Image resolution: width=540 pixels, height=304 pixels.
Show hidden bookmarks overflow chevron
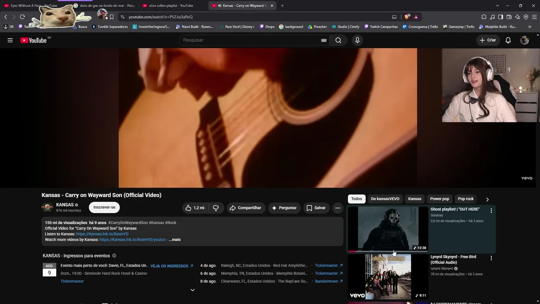530,27
